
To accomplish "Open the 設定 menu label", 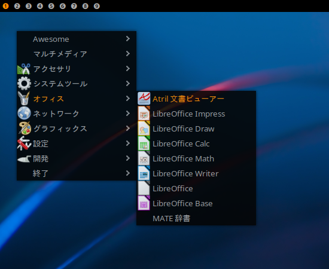I will click(41, 143).
